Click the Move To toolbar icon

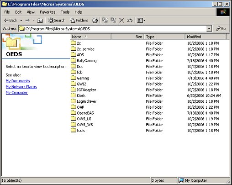coord(105,20)
